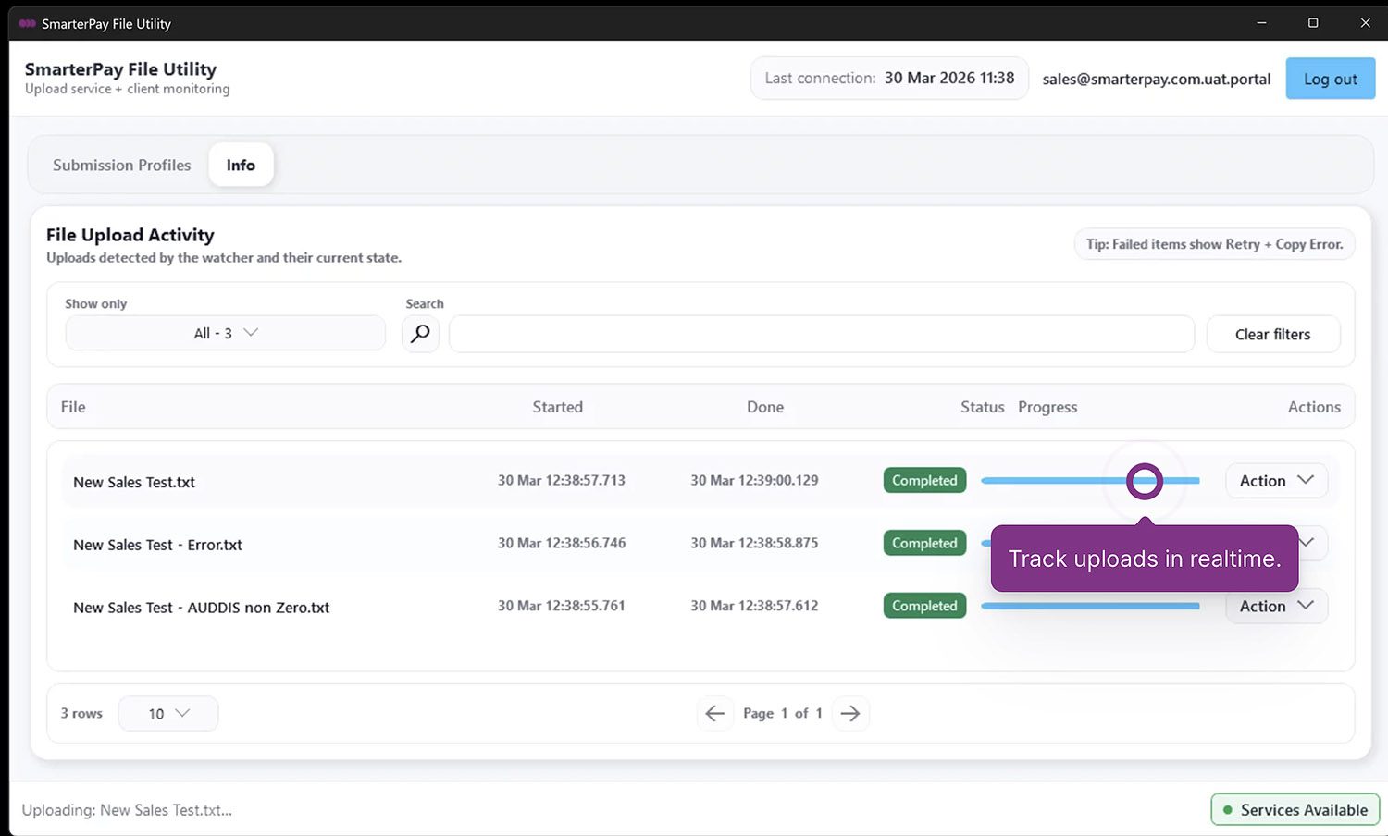Open the Show only All - 3 dropdown
Screen dimensions: 1388x836
coord(225,333)
